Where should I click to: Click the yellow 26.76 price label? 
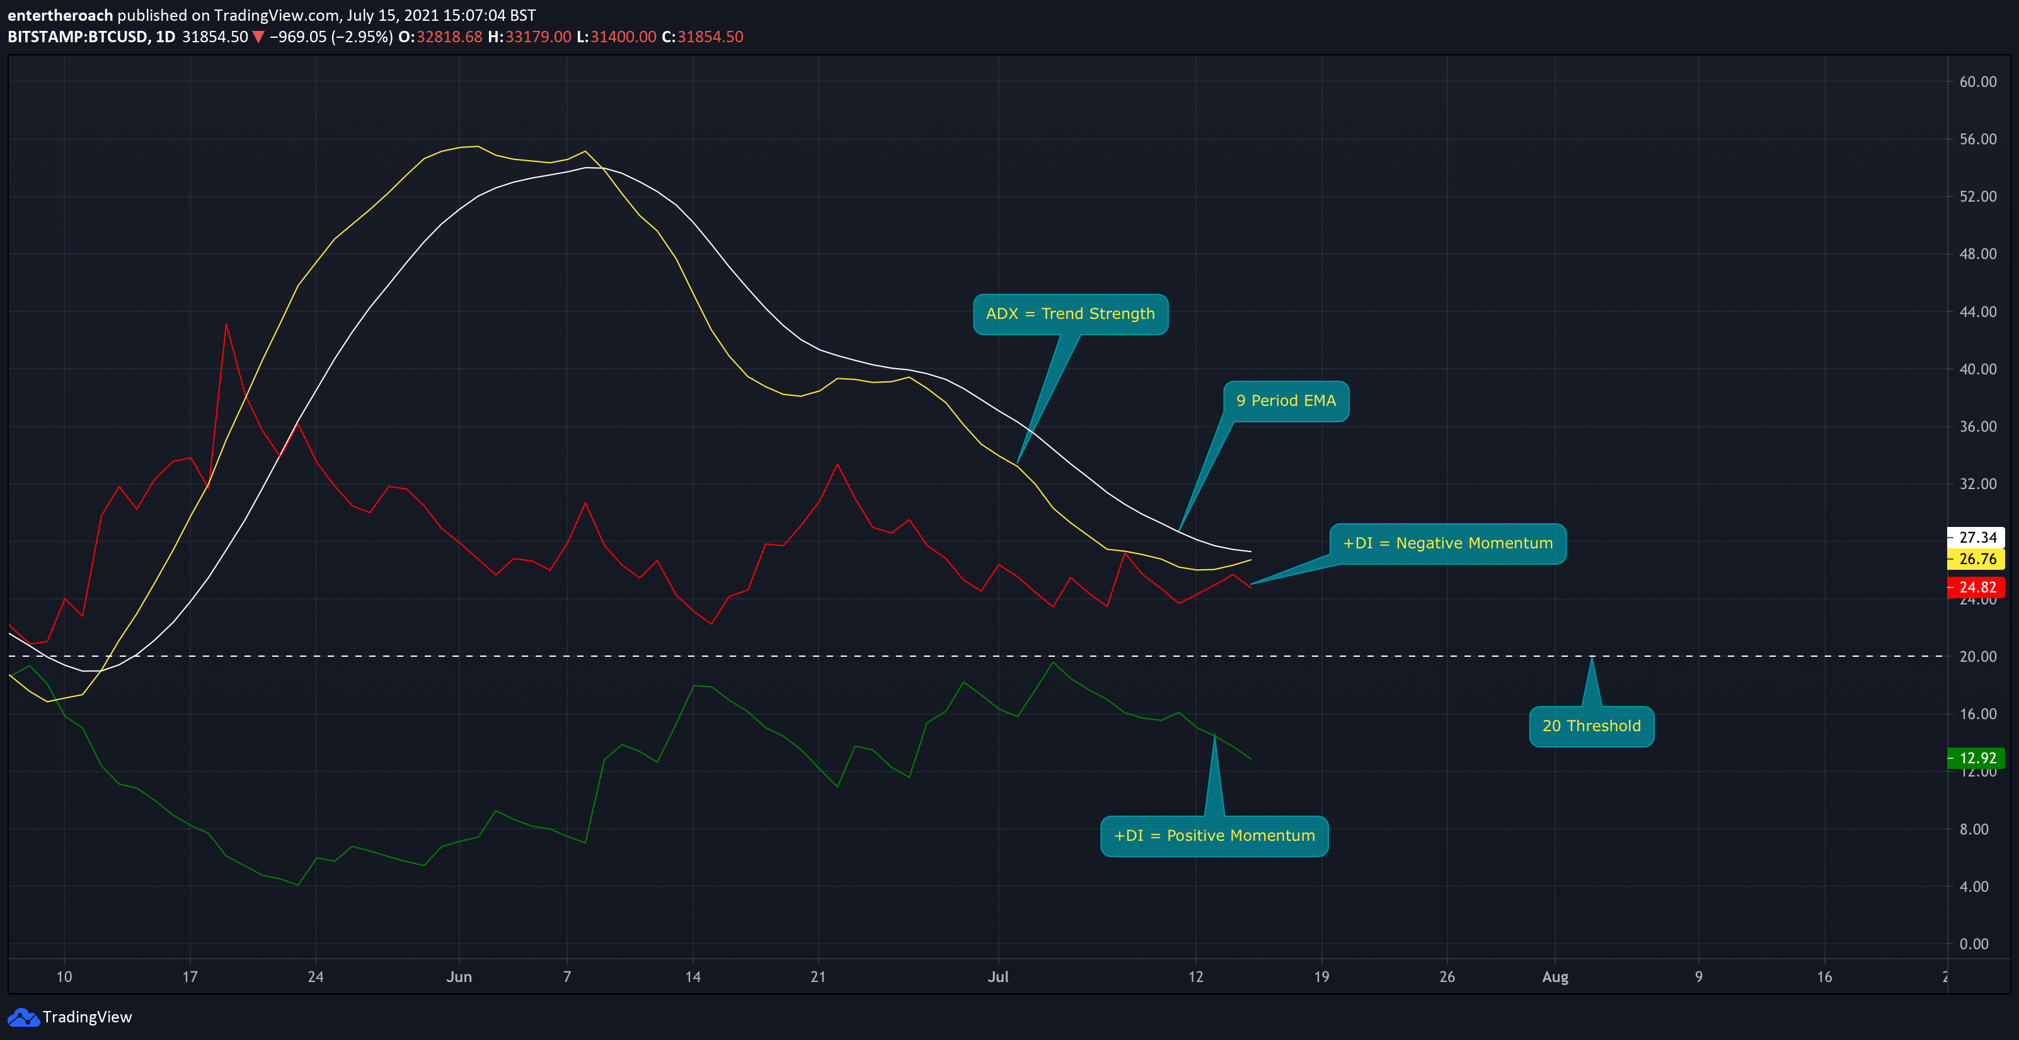click(x=1976, y=559)
